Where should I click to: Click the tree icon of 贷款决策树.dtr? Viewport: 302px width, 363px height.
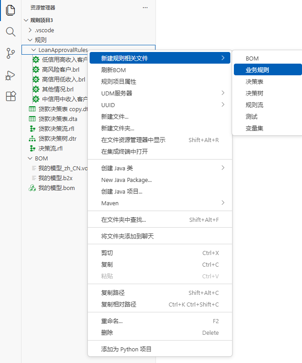coord(32,138)
